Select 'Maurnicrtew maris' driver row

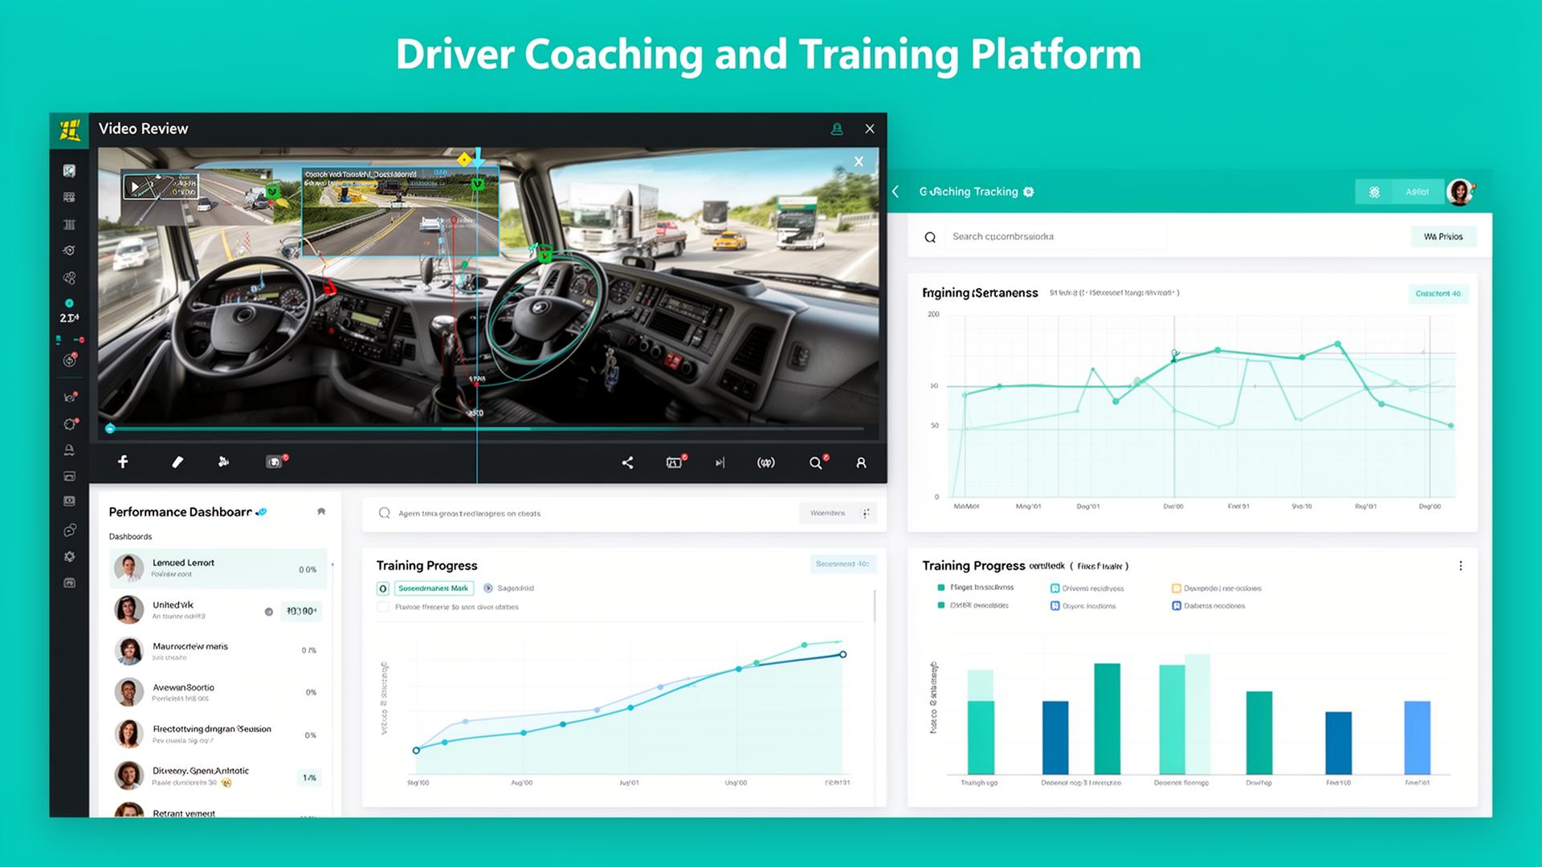218,651
